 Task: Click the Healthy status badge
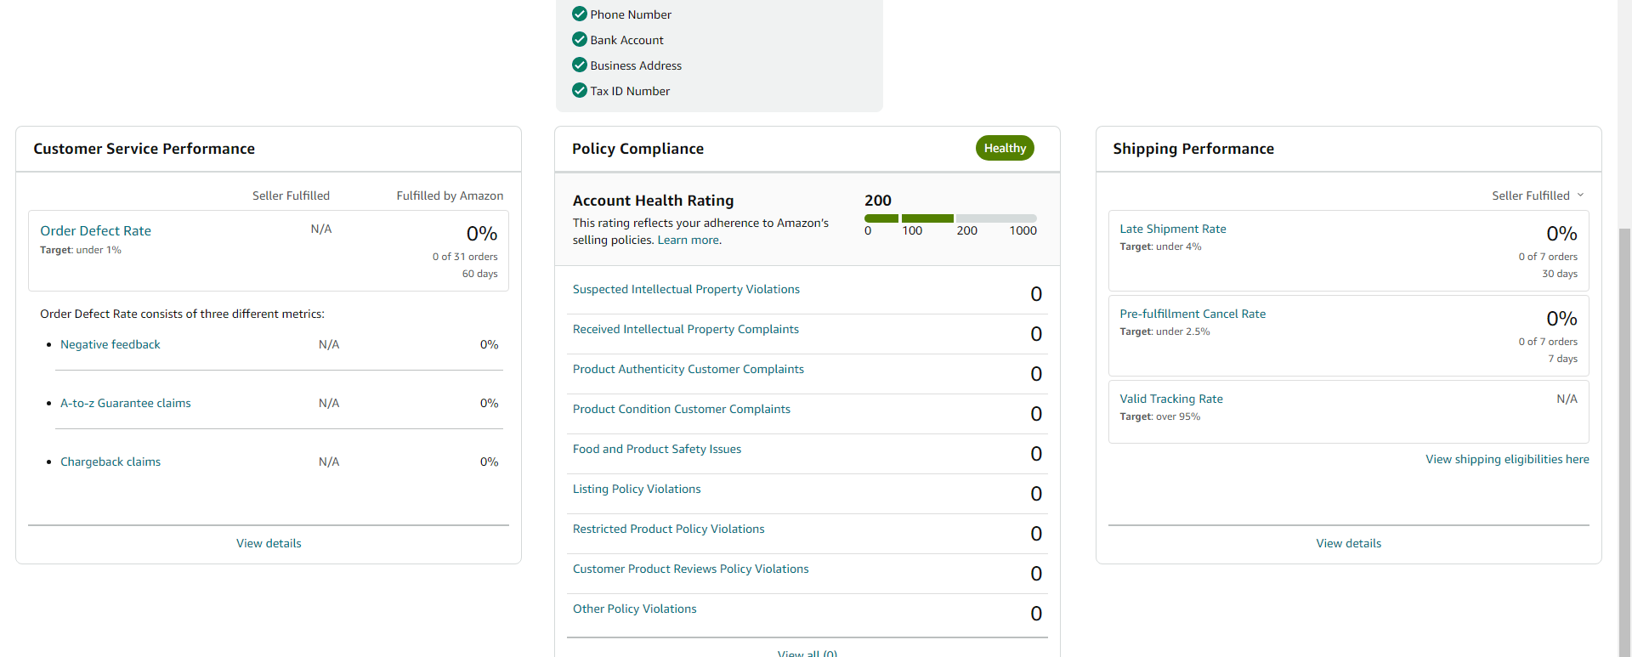click(x=1005, y=148)
